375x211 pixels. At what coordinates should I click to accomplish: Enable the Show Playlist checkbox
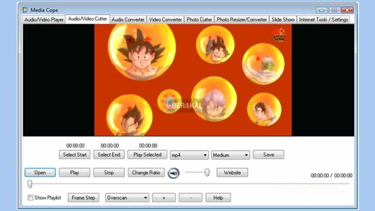pyautogui.click(x=30, y=198)
